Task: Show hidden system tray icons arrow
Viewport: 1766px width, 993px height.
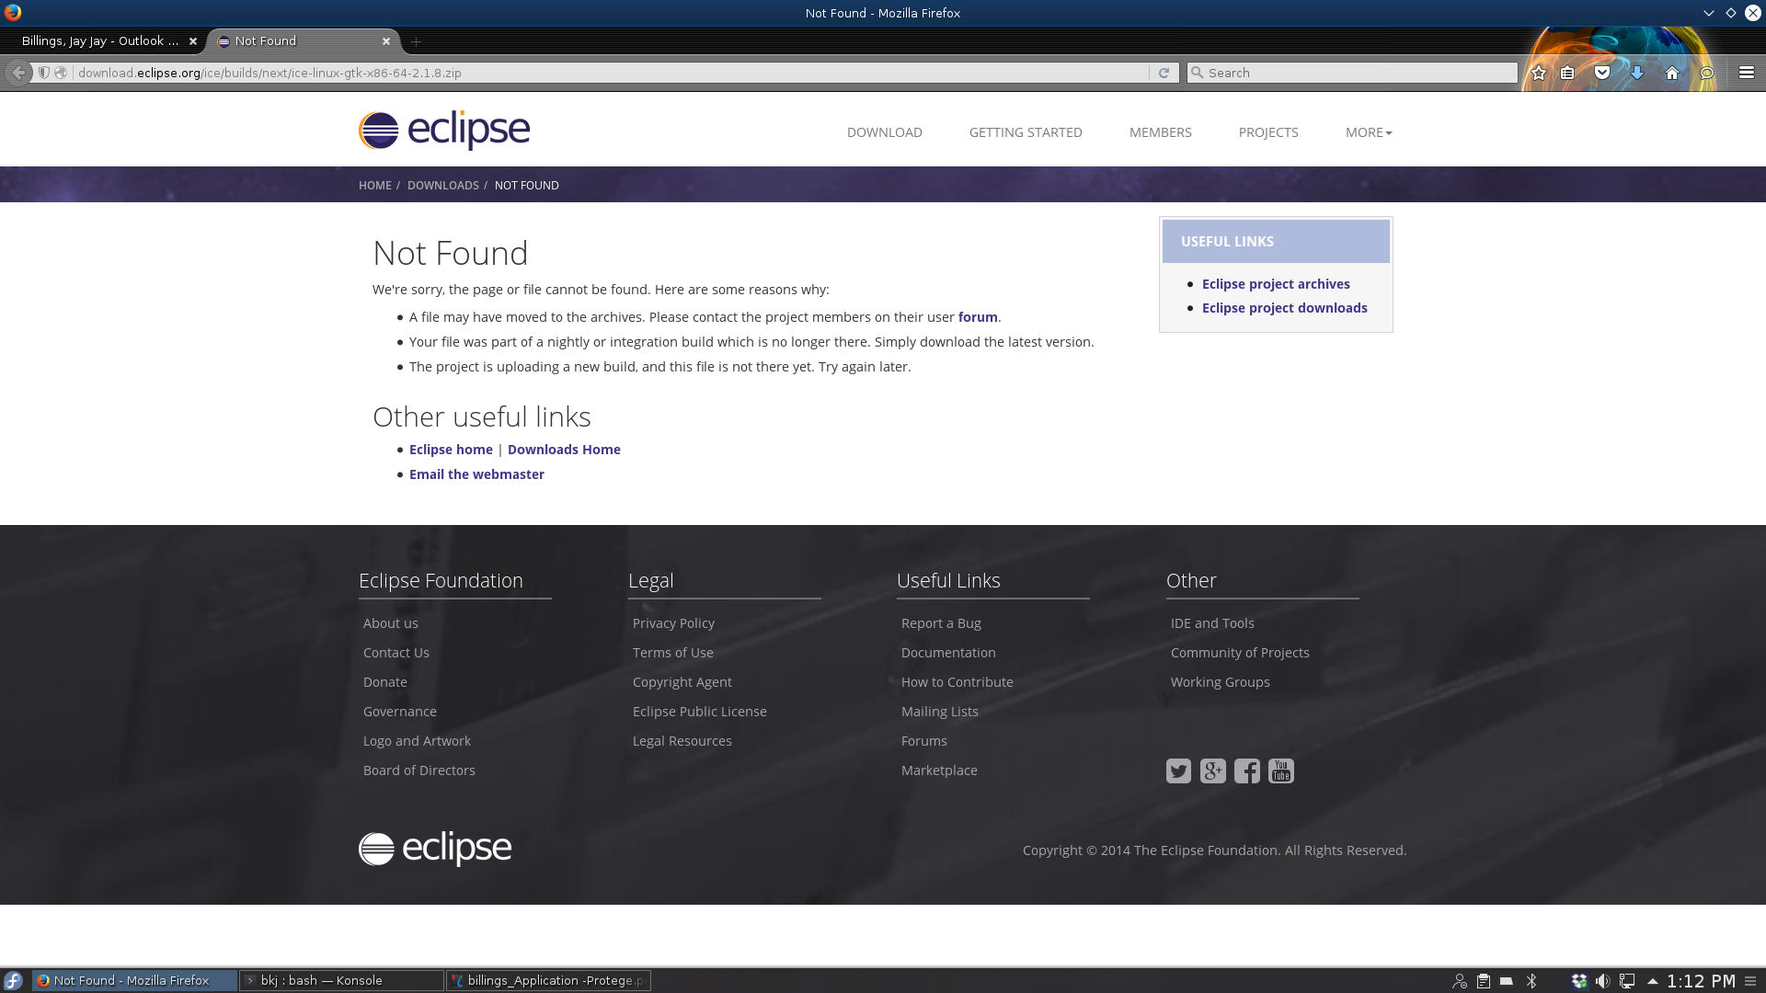Action: coord(1653,981)
